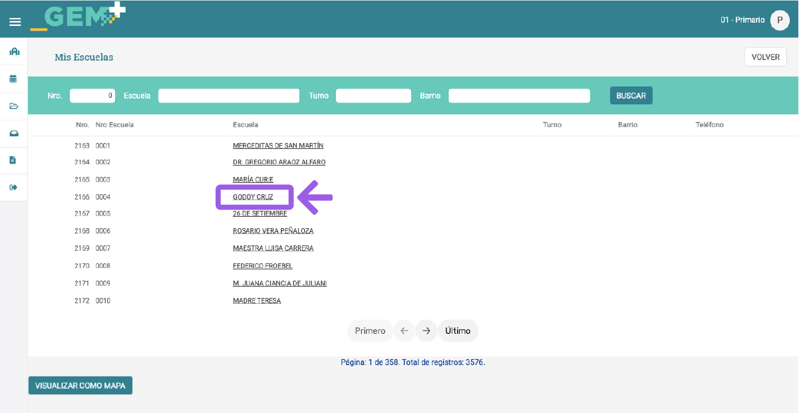Open the folder sidebar icon
This screenshot has width=799, height=413.
pos(13,106)
